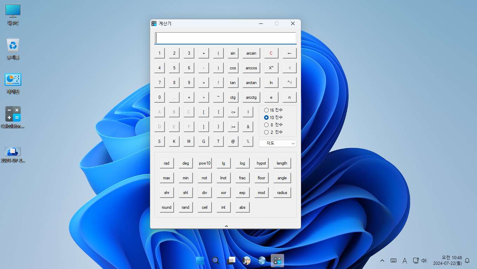
Task: Click the hypot function button
Action: 261,163
